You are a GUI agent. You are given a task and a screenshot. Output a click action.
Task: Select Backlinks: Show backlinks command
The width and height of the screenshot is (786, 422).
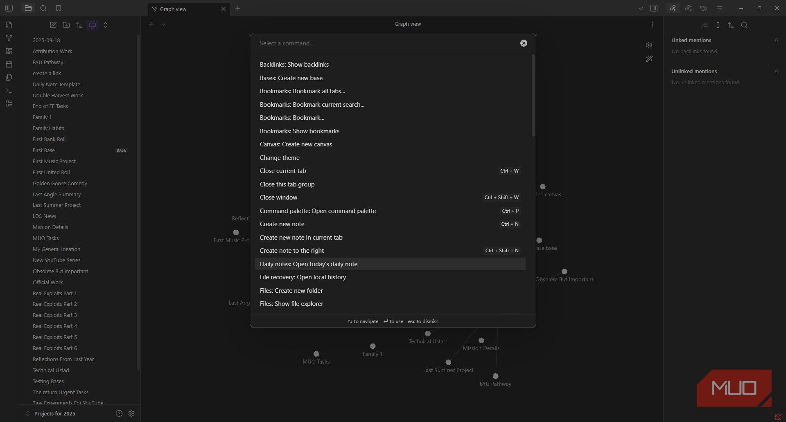pyautogui.click(x=390, y=65)
